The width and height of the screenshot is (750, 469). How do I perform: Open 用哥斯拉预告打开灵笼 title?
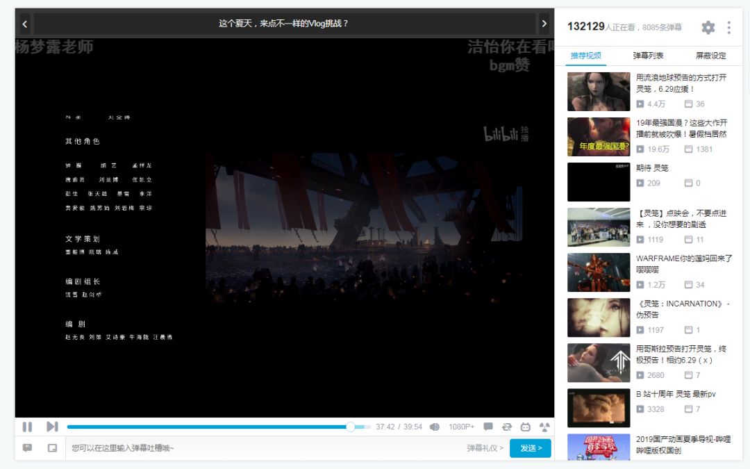pyautogui.click(x=681, y=354)
